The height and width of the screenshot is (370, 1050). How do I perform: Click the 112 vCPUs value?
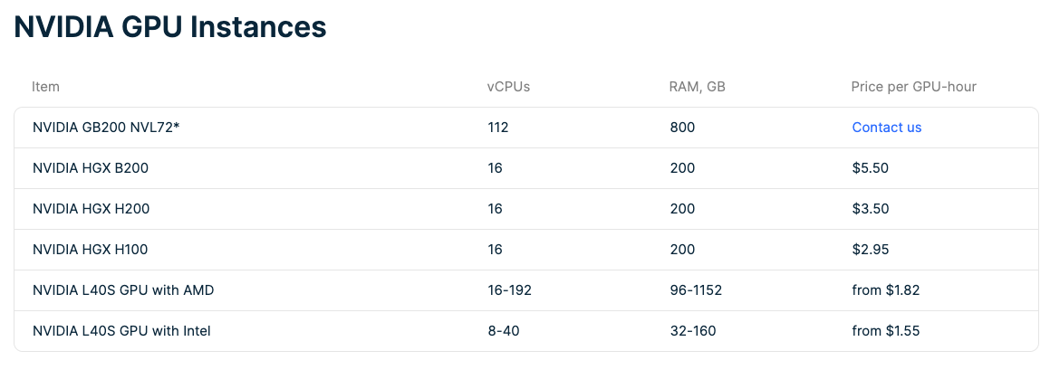(x=498, y=128)
